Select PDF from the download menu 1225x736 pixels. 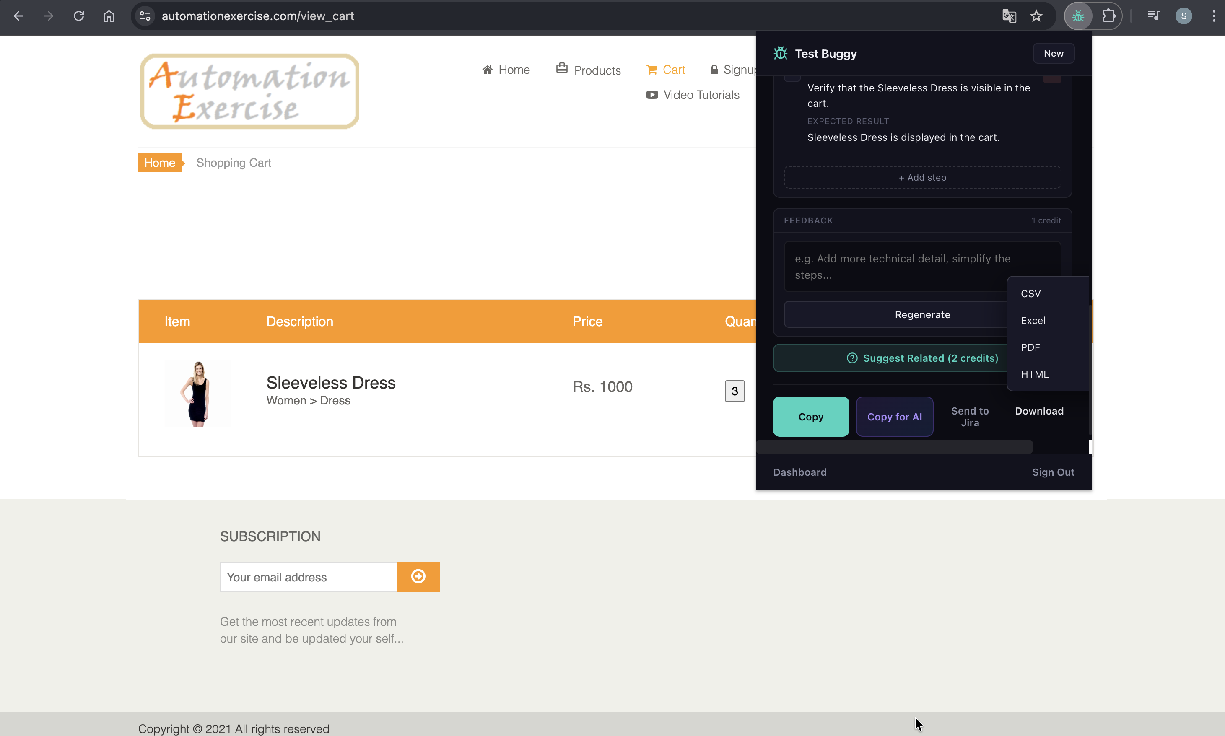click(x=1030, y=347)
